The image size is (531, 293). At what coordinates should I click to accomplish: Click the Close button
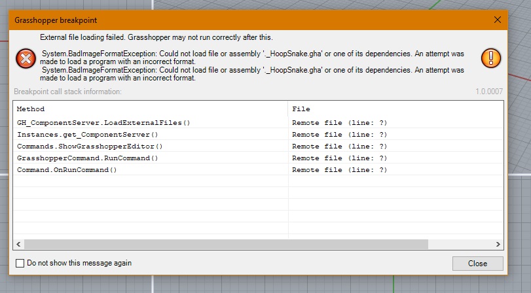coord(477,263)
